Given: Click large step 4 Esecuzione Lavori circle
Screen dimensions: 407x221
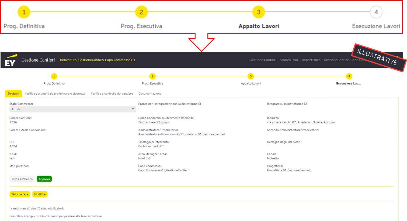Looking at the screenshot, I should (x=376, y=12).
